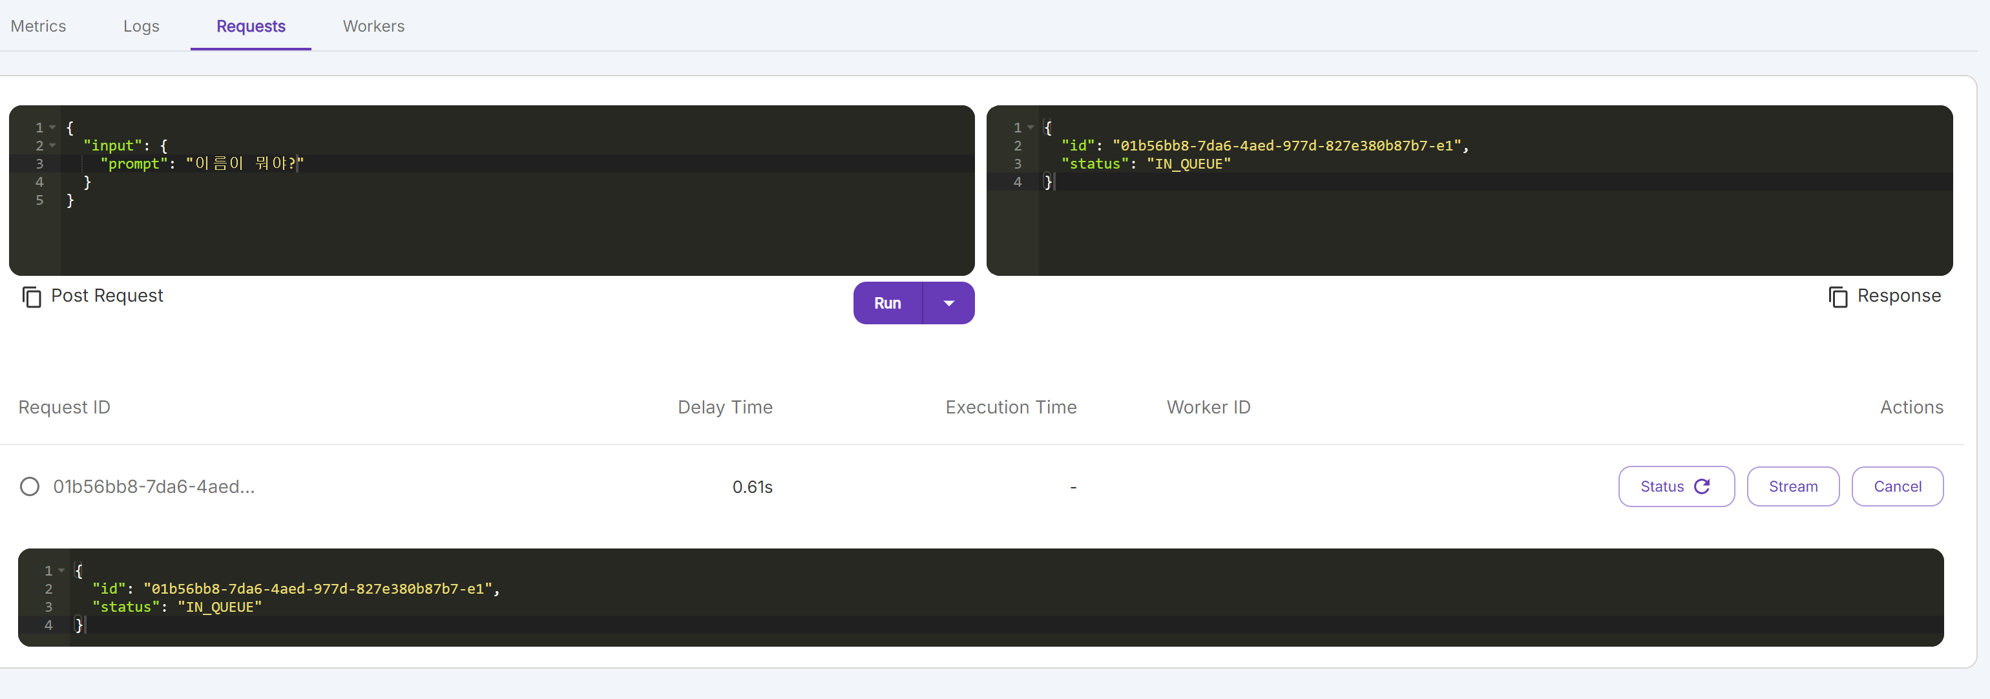The height and width of the screenshot is (699, 1990).
Task: Copy the Post Request body icon
Action: click(32, 297)
